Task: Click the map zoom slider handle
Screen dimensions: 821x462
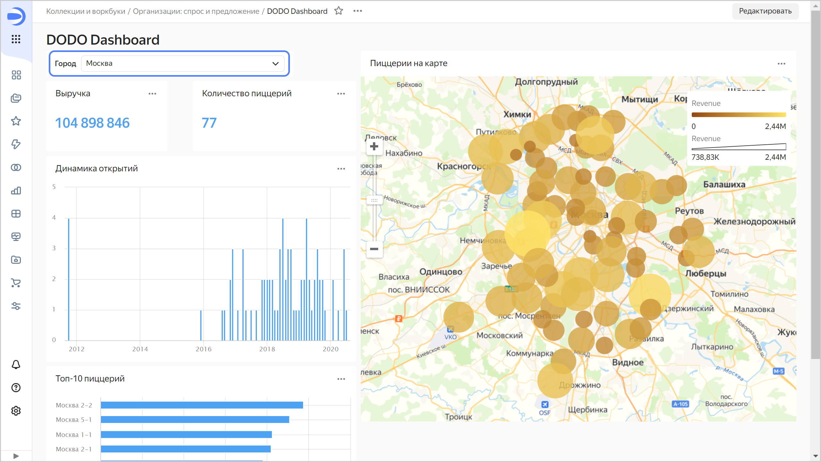Action: [374, 200]
